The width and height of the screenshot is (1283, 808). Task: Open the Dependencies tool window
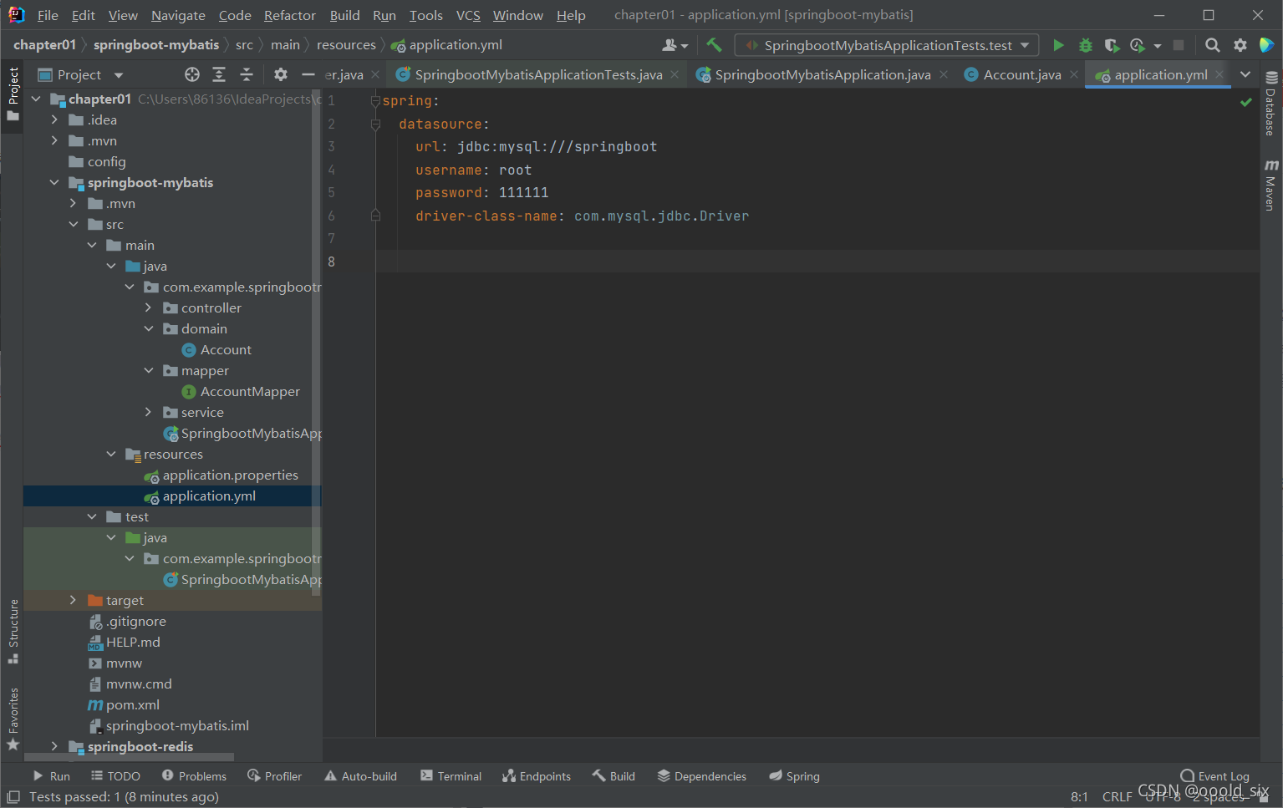coord(702,776)
